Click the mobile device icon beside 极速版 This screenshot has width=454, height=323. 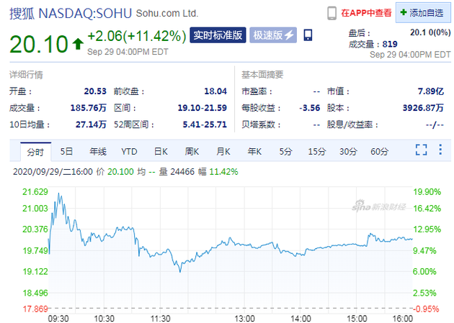pos(308,35)
